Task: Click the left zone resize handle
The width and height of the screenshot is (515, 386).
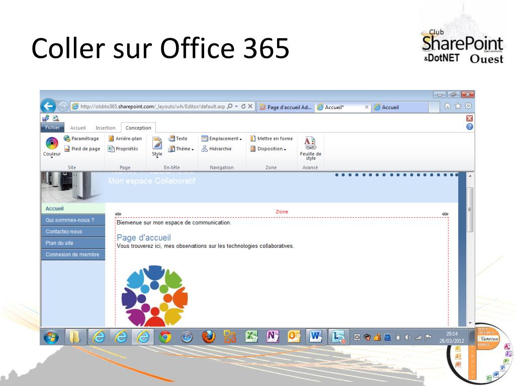Action: (118, 214)
